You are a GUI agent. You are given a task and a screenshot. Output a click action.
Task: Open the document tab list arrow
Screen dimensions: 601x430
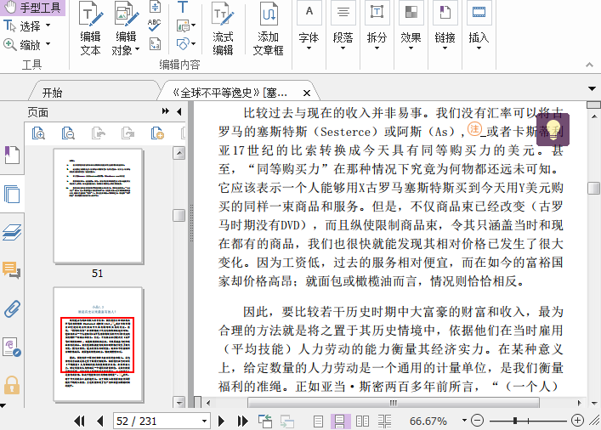point(592,89)
